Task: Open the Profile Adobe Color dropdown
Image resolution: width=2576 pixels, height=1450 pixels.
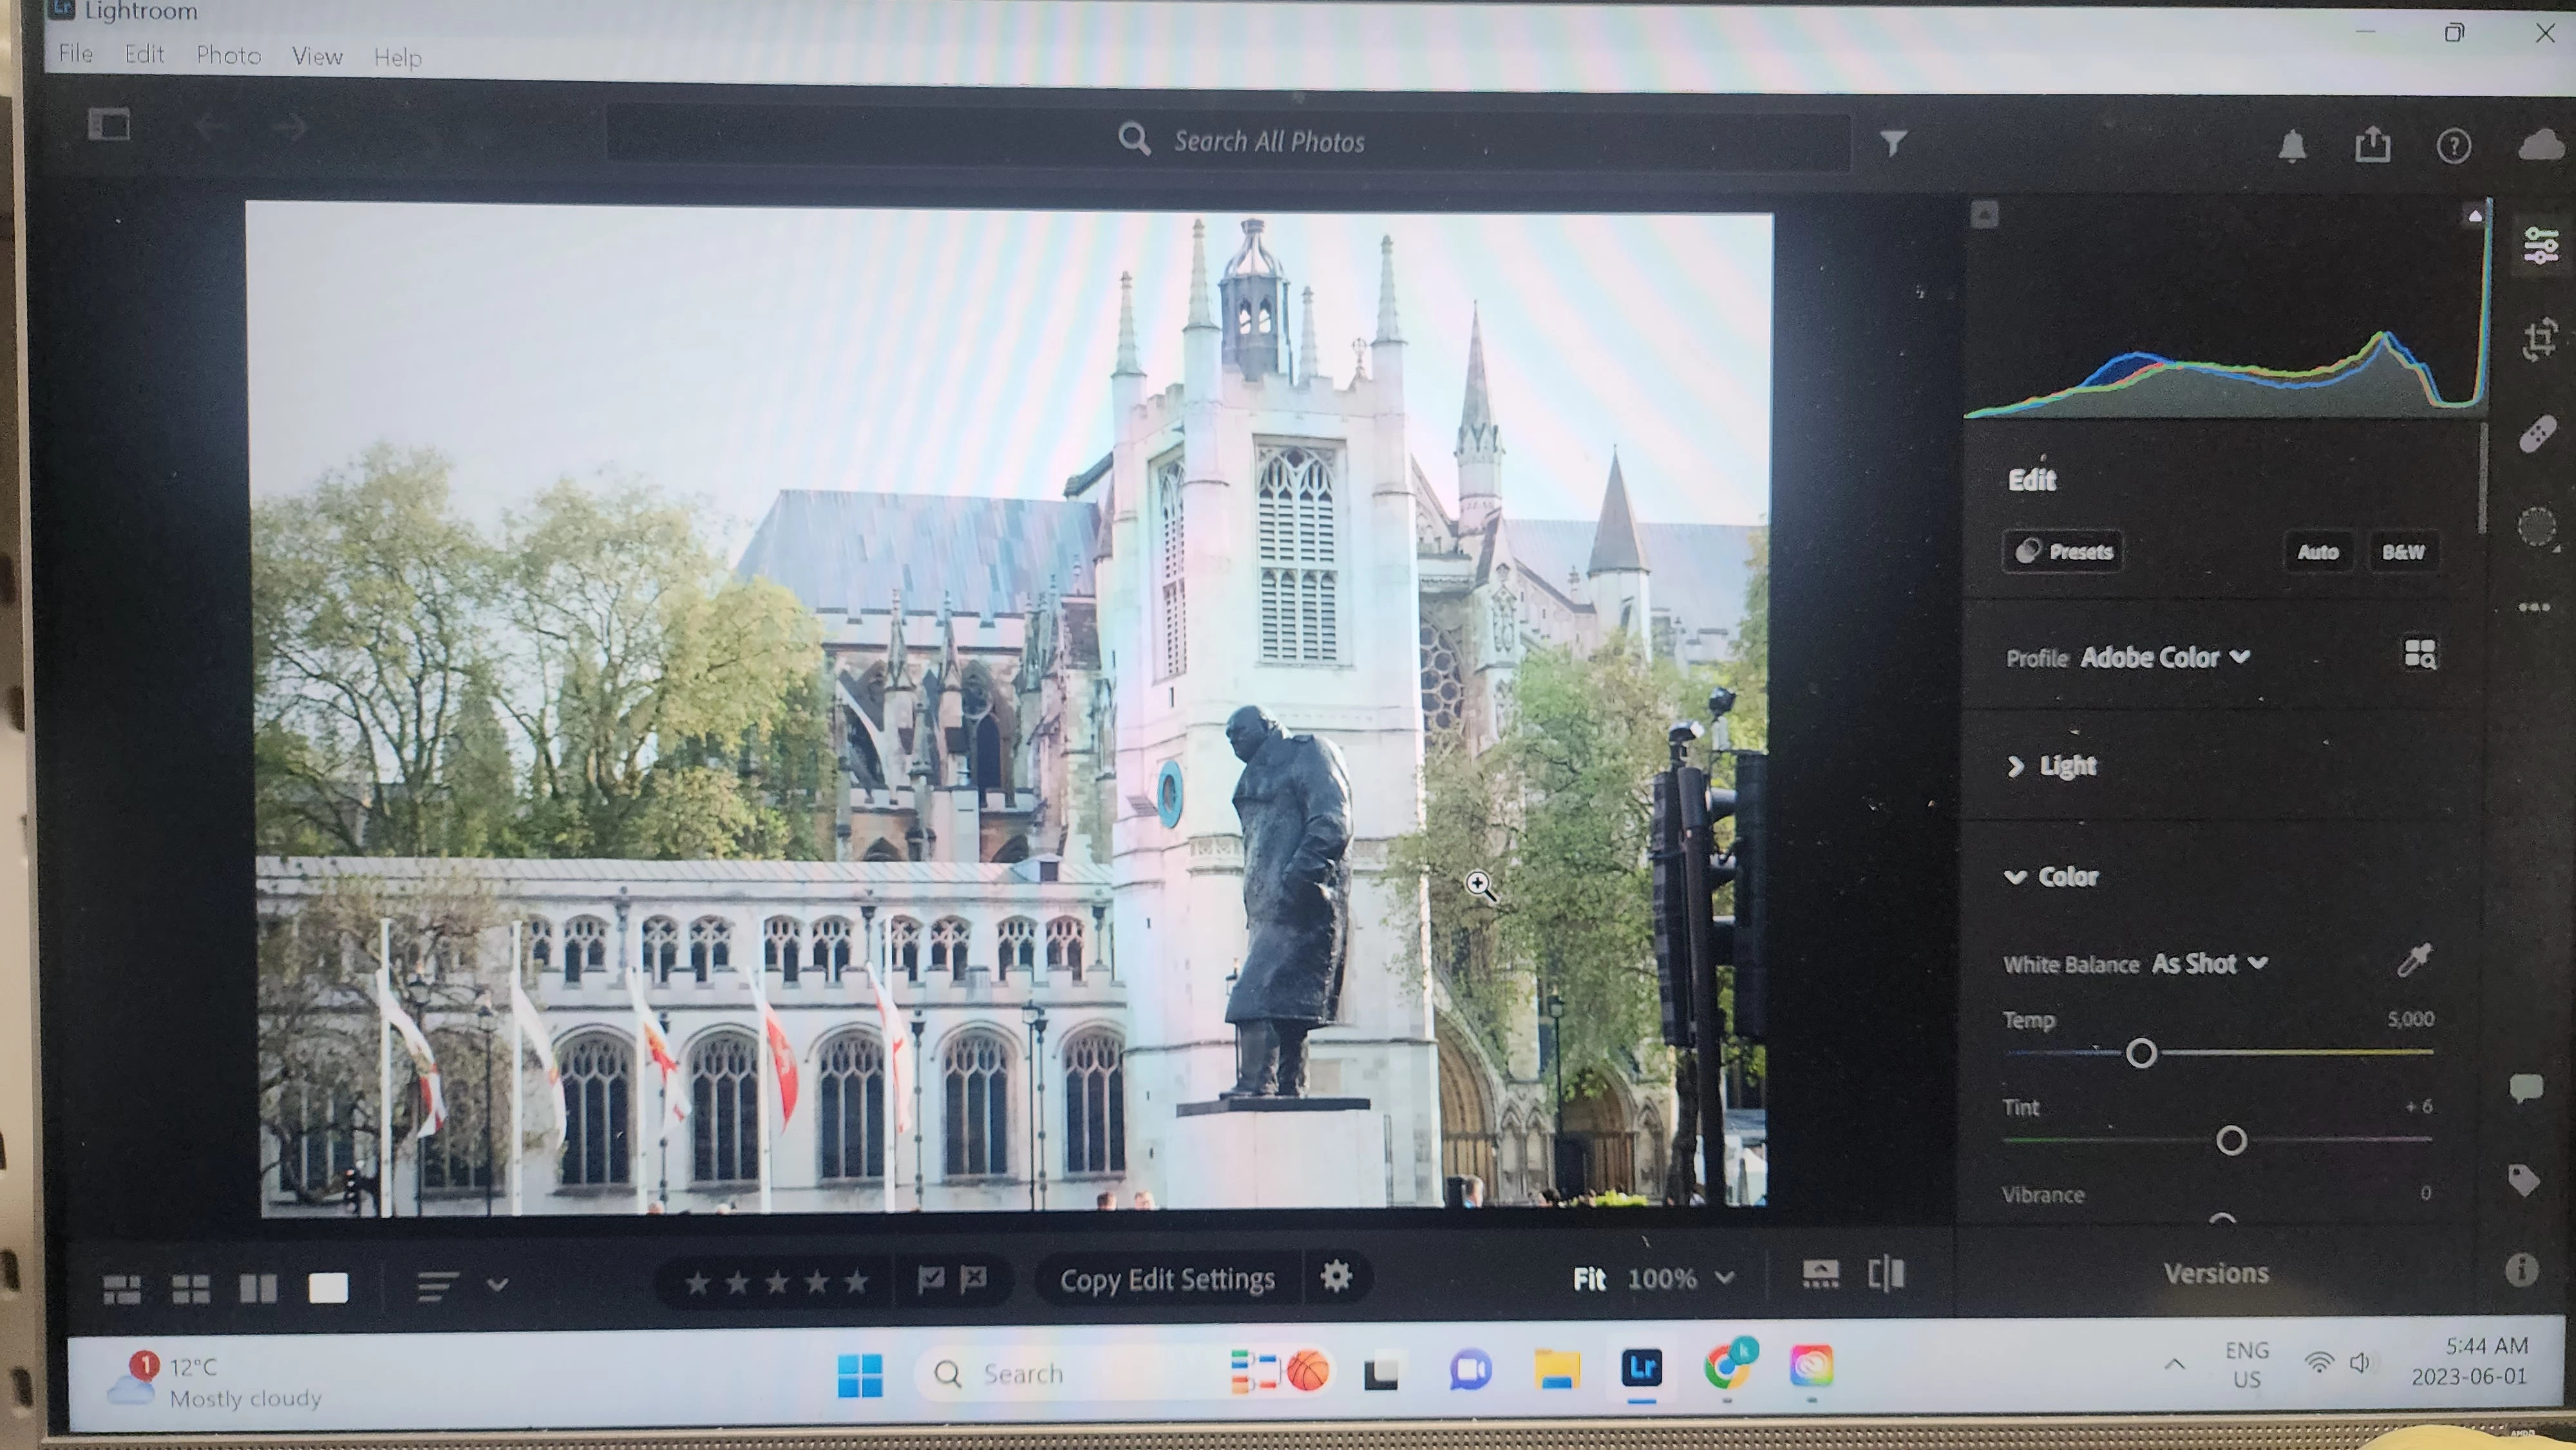Action: pos(2164,657)
